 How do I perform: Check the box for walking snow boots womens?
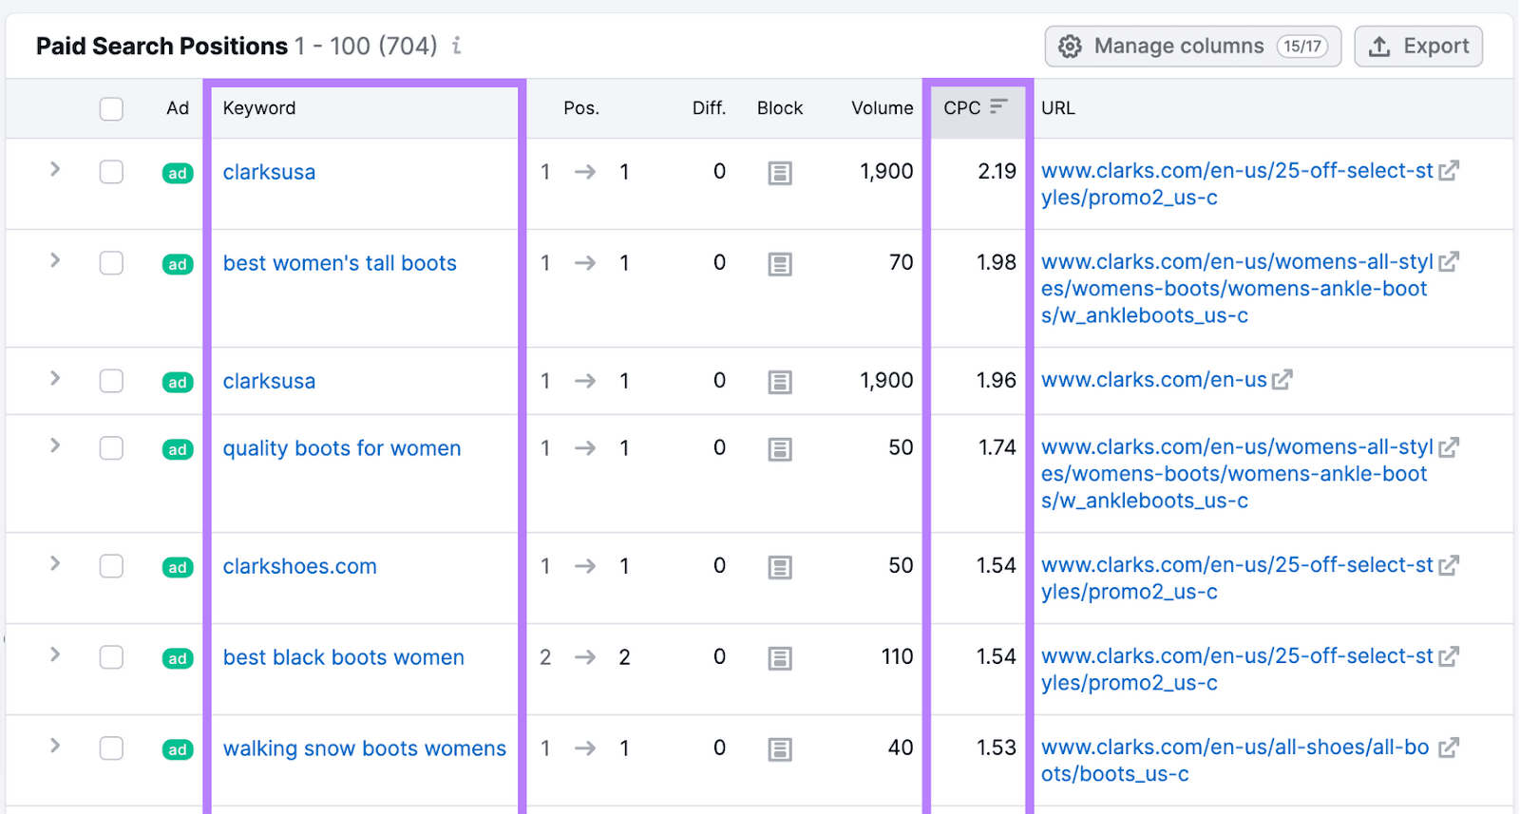[x=111, y=748]
